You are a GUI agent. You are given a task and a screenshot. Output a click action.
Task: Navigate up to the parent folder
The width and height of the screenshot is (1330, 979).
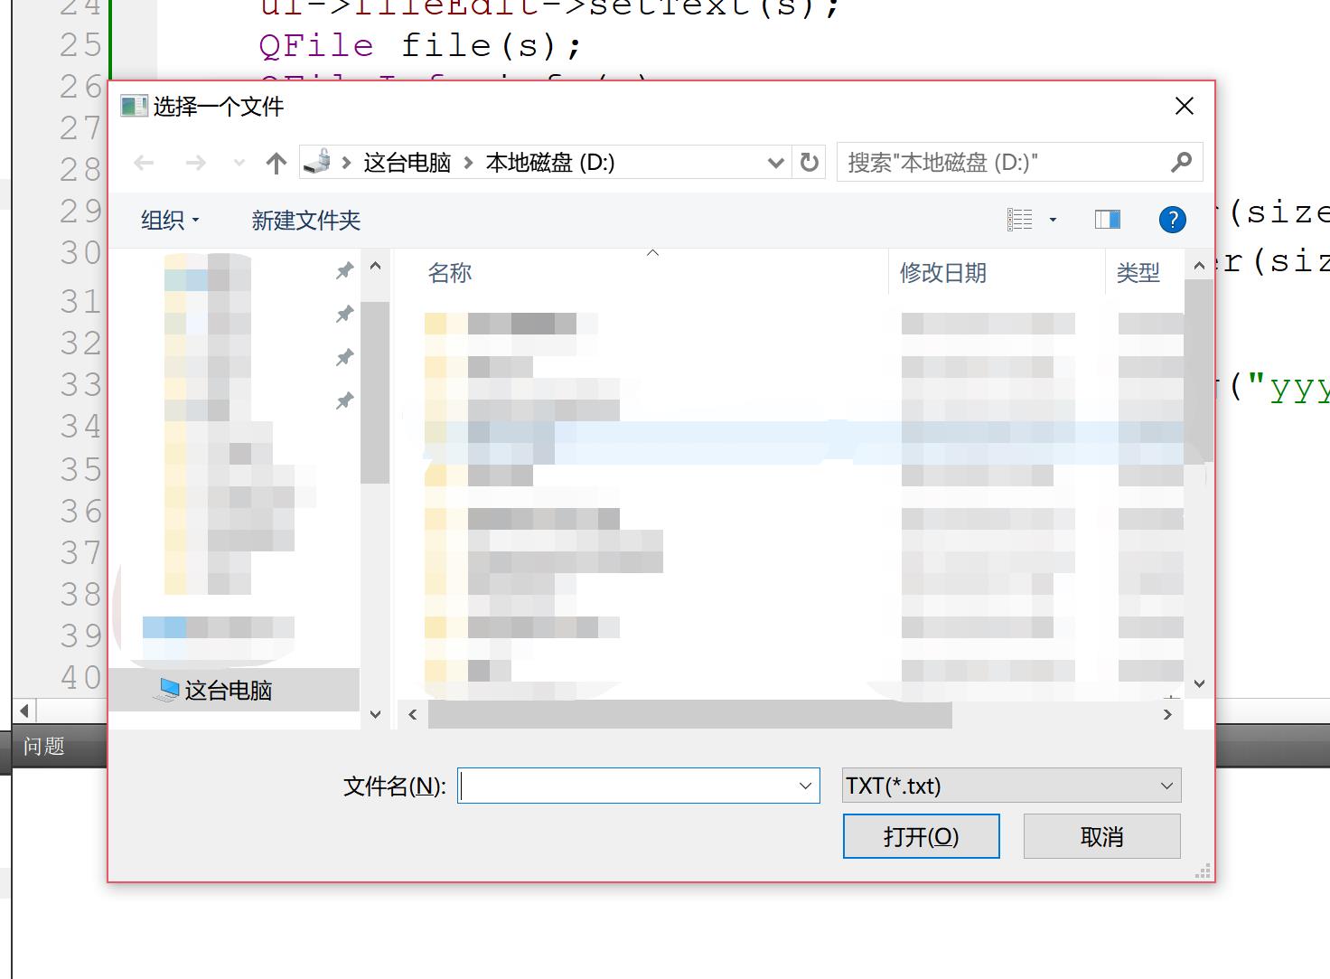(x=275, y=163)
